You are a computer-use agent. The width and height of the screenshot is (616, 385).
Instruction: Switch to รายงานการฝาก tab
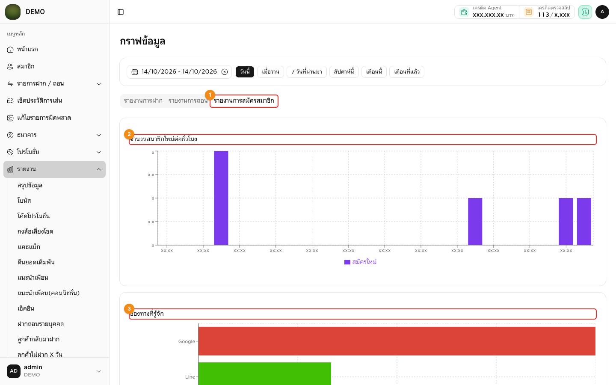click(x=143, y=101)
